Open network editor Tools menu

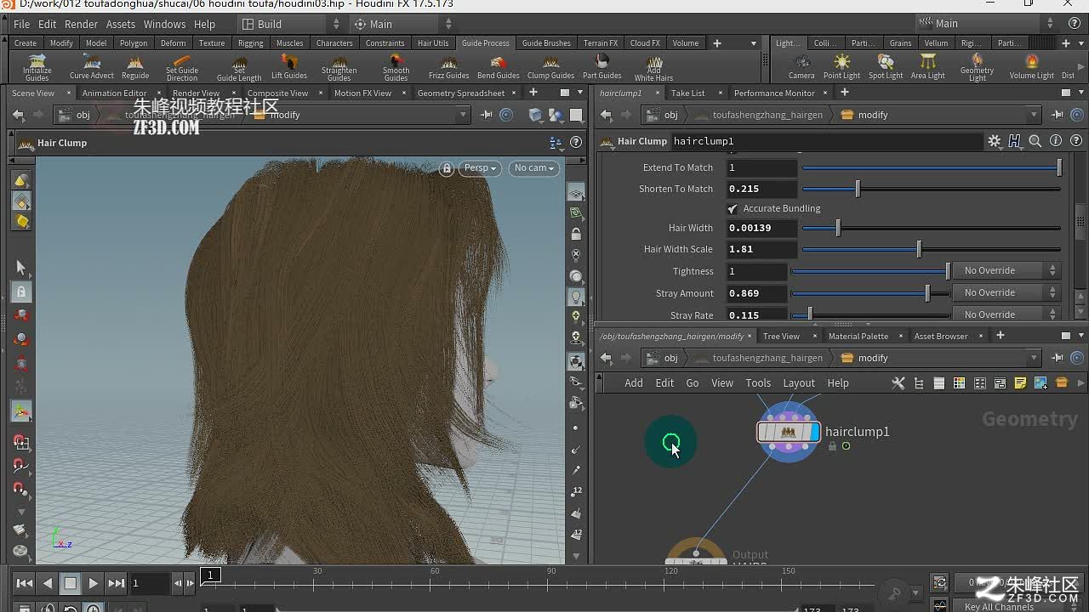(758, 383)
